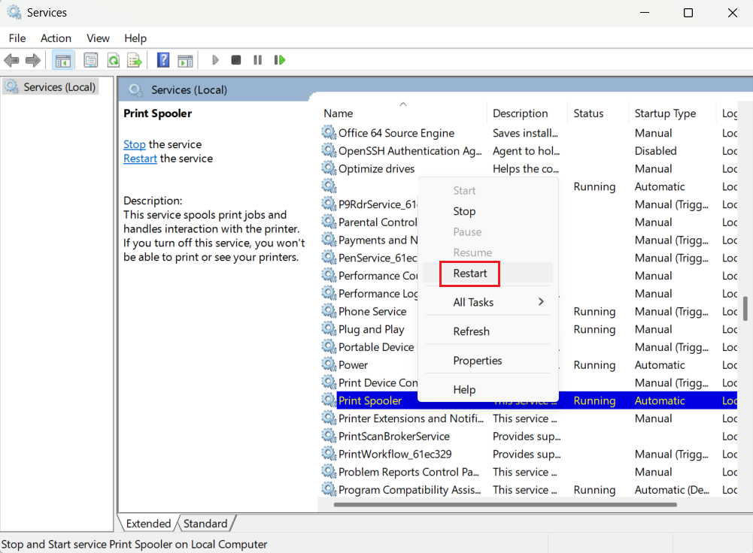
Task: Choose Stop in the context menu
Action: pos(464,212)
